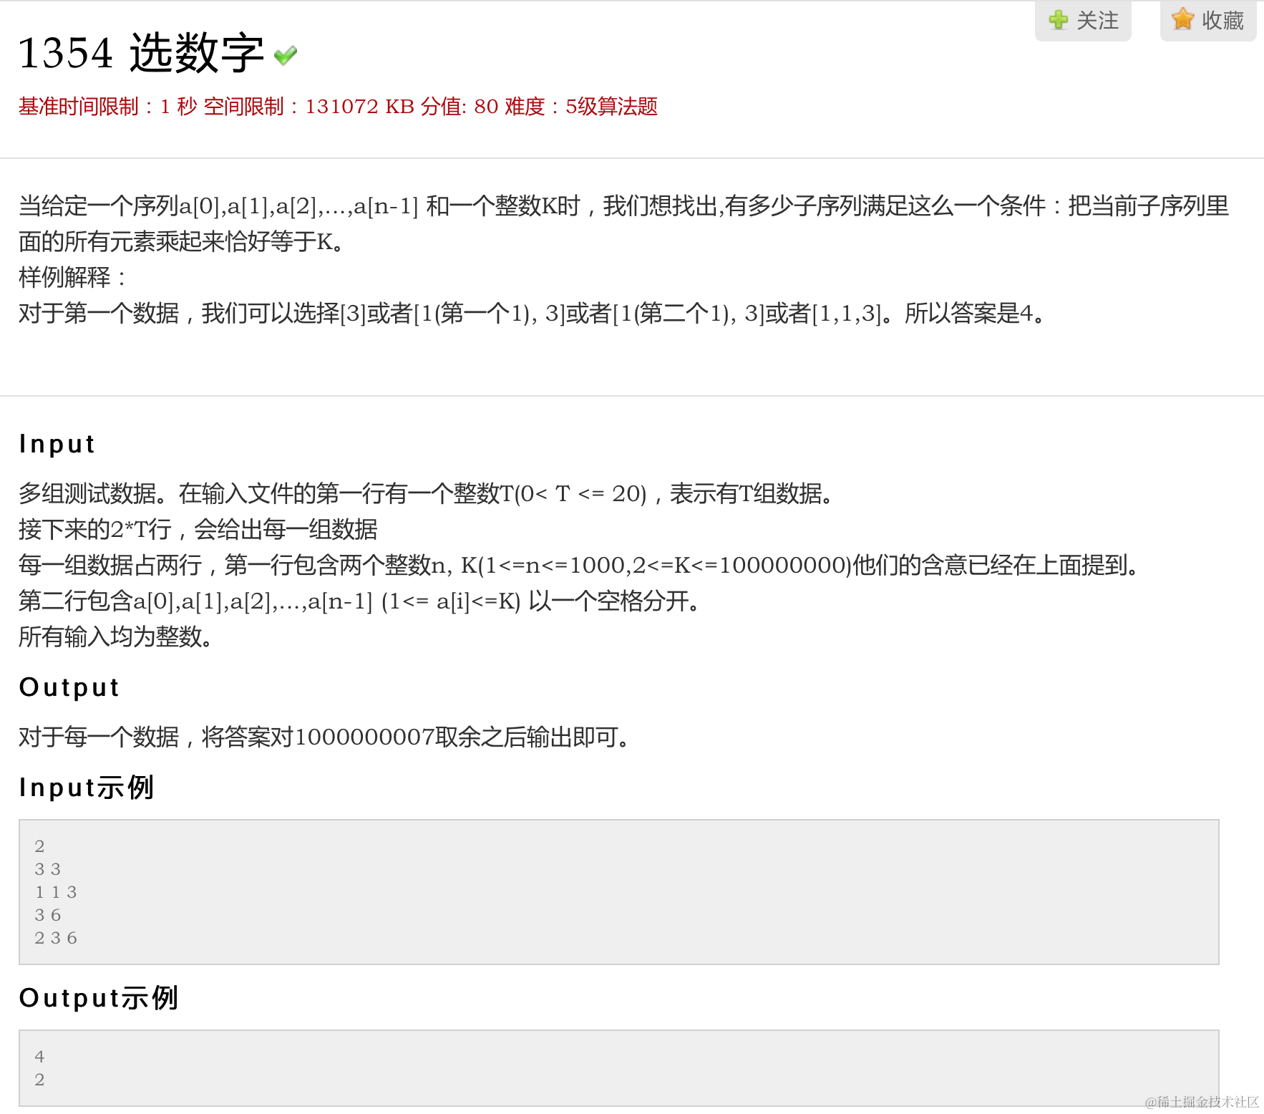Screen dimensions: 1264x1114
Task: Click the line starting 第二行包含a[0]
Action: pos(361,601)
